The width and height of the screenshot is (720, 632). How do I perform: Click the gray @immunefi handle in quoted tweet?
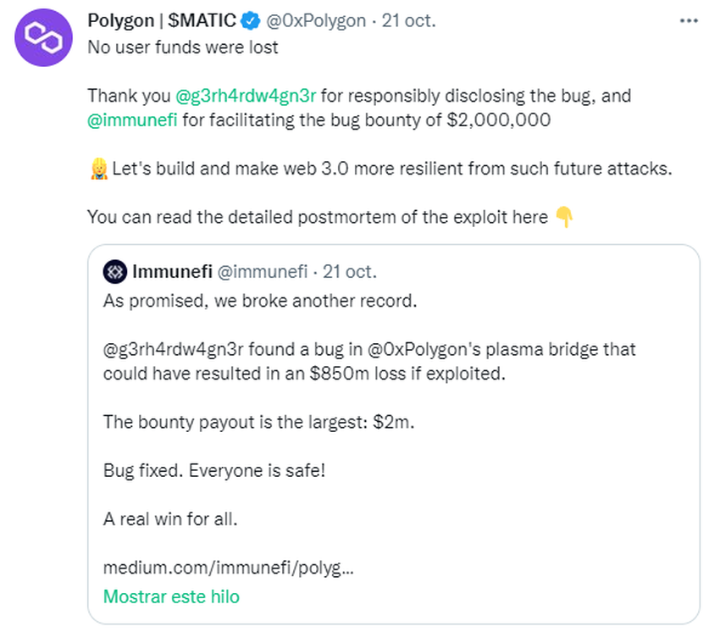[x=262, y=272]
